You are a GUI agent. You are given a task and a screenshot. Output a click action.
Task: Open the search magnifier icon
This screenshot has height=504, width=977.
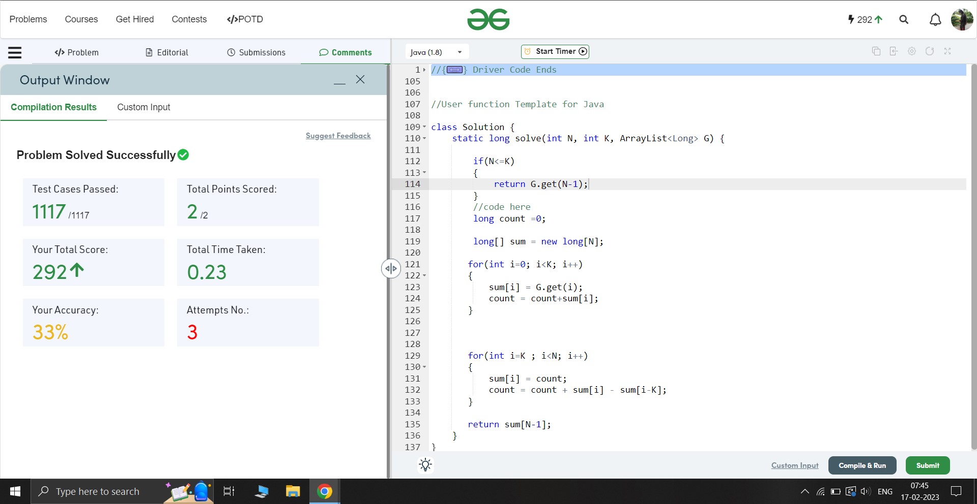(x=904, y=19)
